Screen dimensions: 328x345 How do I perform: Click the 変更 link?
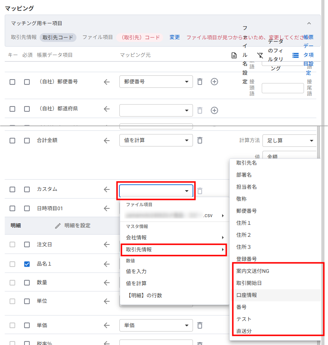pyautogui.click(x=174, y=37)
